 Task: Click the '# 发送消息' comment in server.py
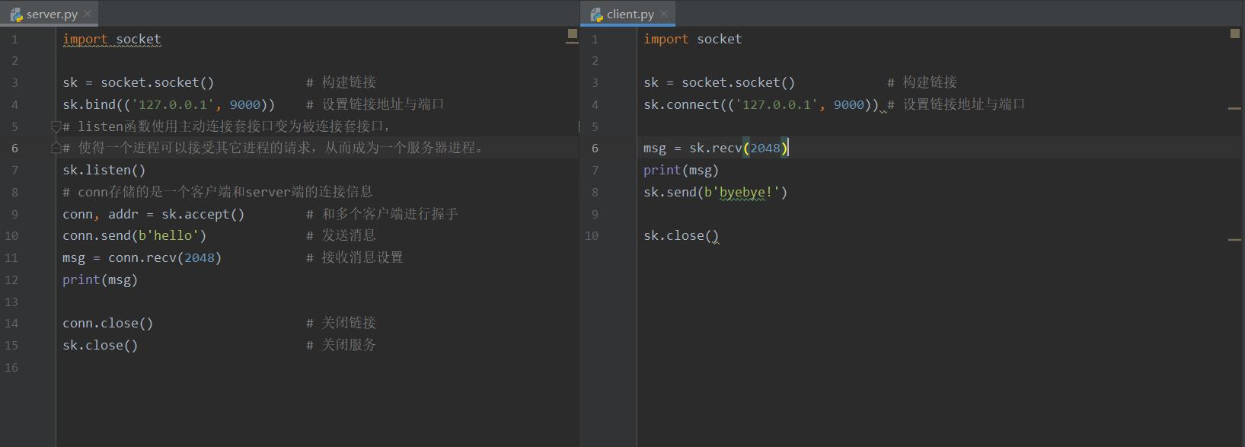341,235
